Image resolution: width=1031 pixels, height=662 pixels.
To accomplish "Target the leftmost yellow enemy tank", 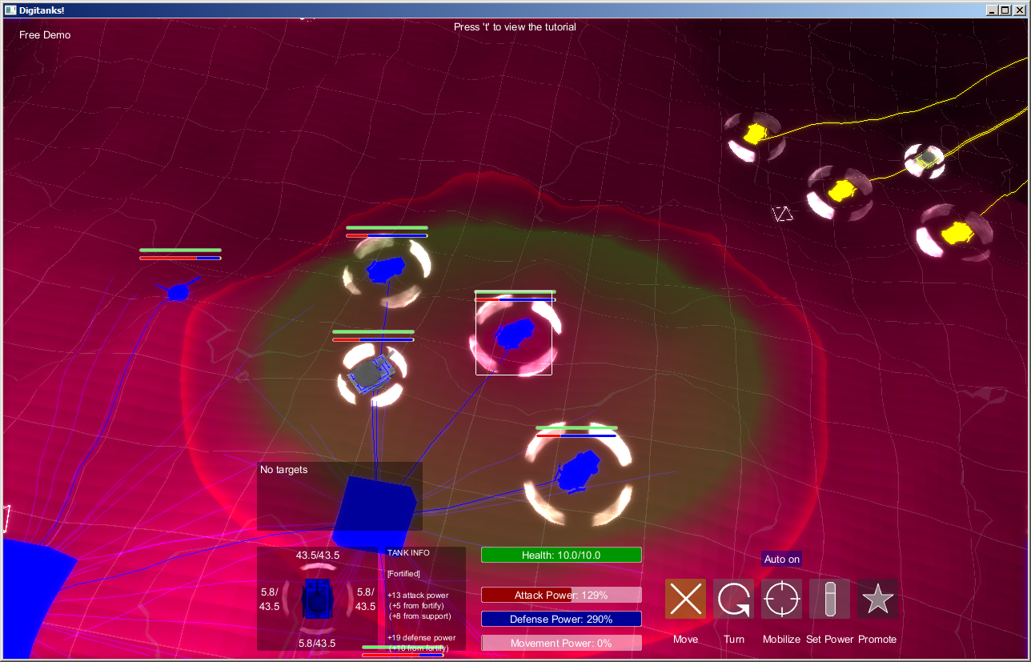I will click(755, 134).
